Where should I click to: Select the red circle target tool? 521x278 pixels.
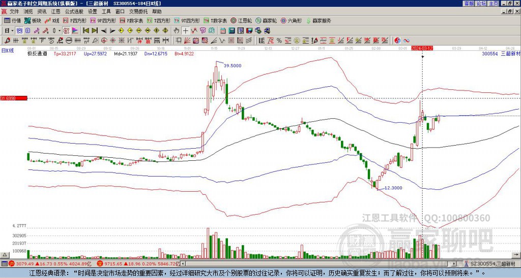click(x=104, y=41)
